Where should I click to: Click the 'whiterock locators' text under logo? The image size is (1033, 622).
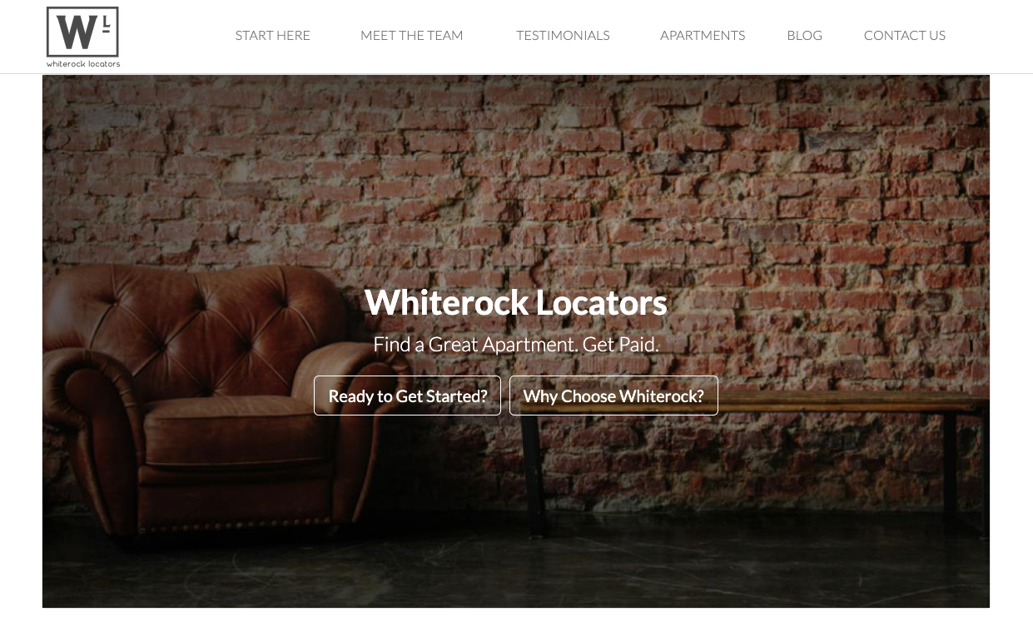(x=83, y=63)
